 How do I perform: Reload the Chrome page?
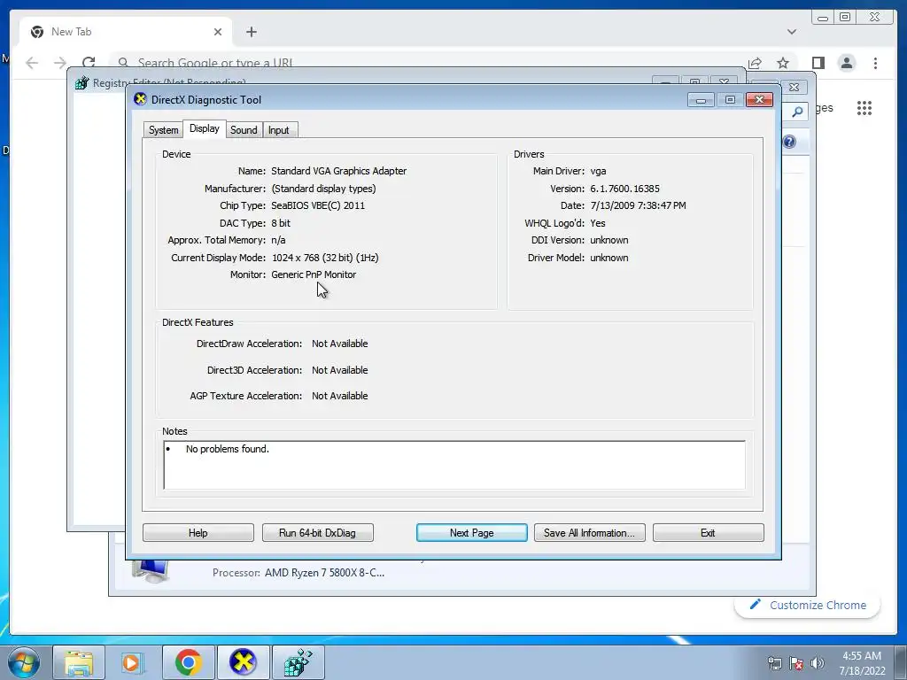89,63
